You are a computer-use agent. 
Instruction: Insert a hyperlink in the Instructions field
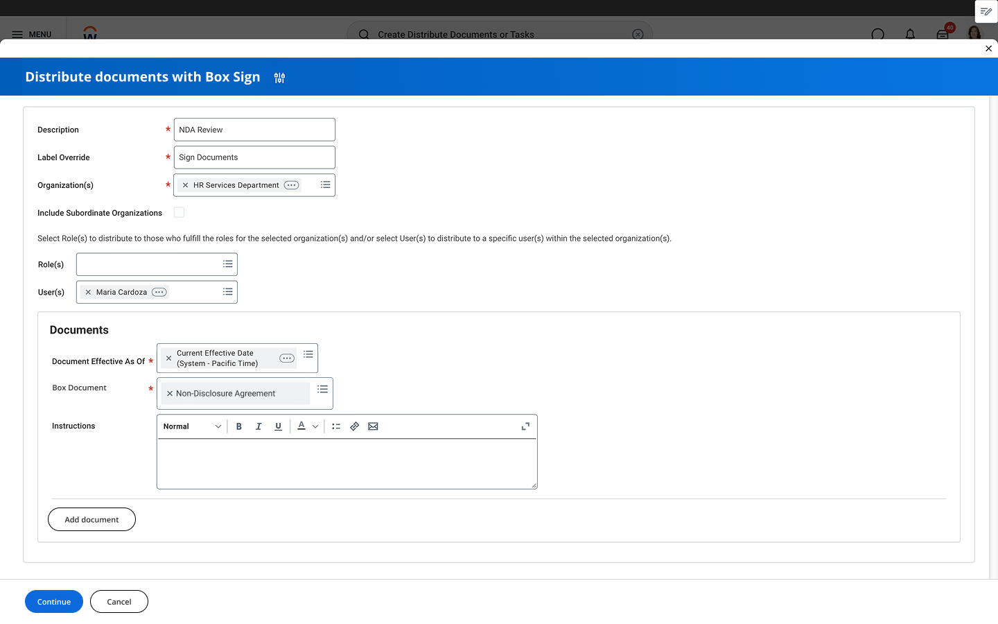354,426
